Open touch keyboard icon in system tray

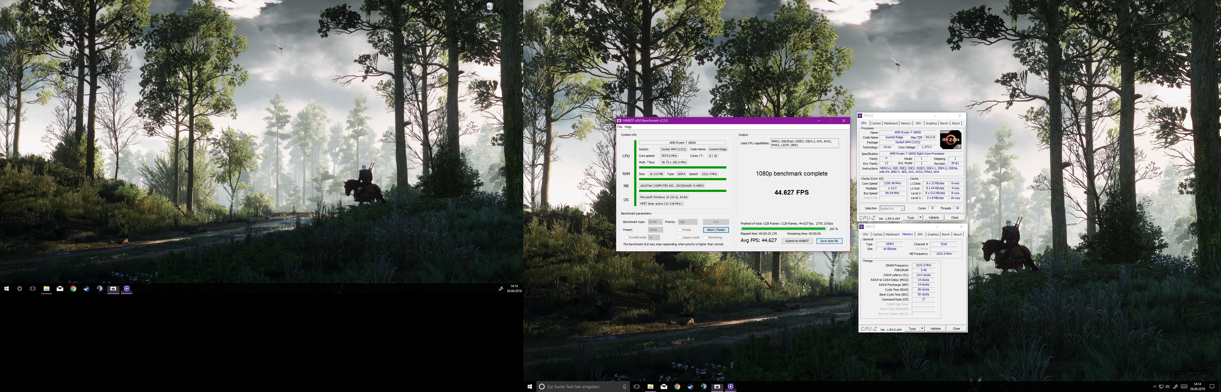click(x=1184, y=386)
